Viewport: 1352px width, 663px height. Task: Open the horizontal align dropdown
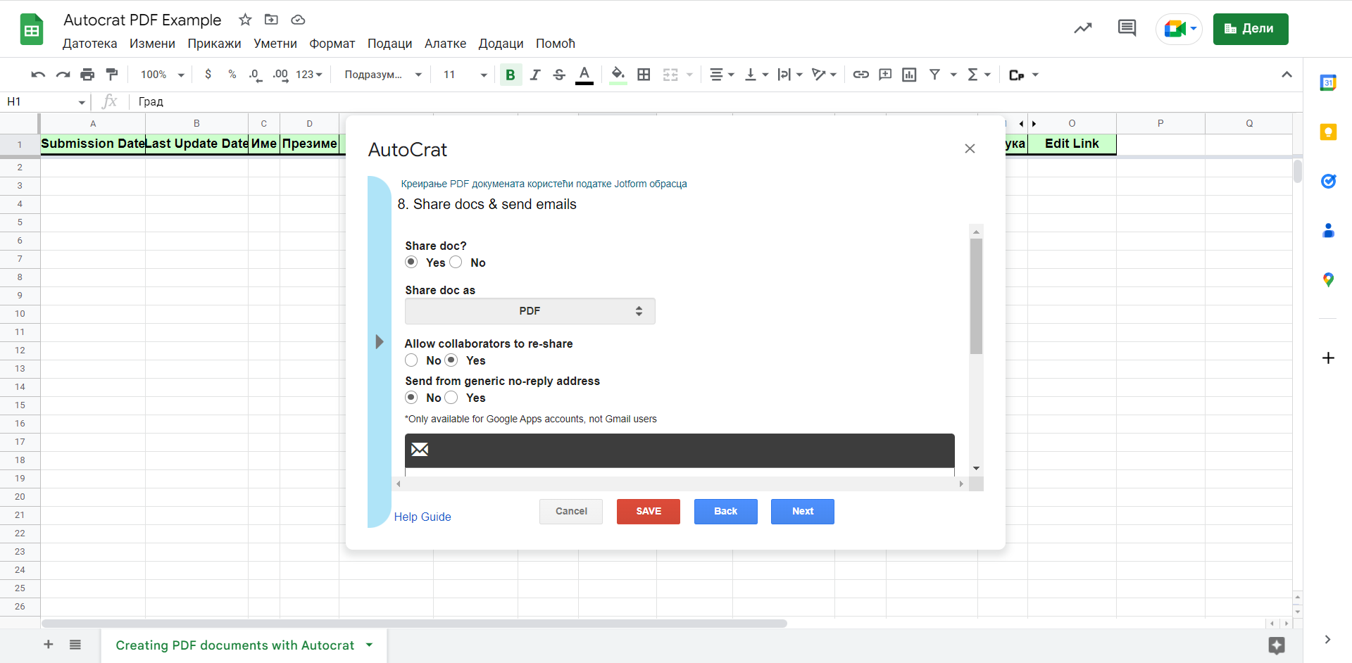coord(722,75)
